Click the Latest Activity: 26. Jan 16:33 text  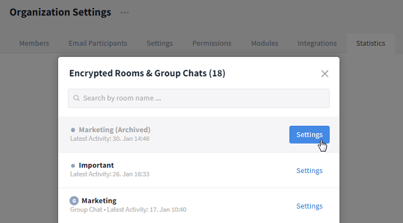[x=110, y=174]
